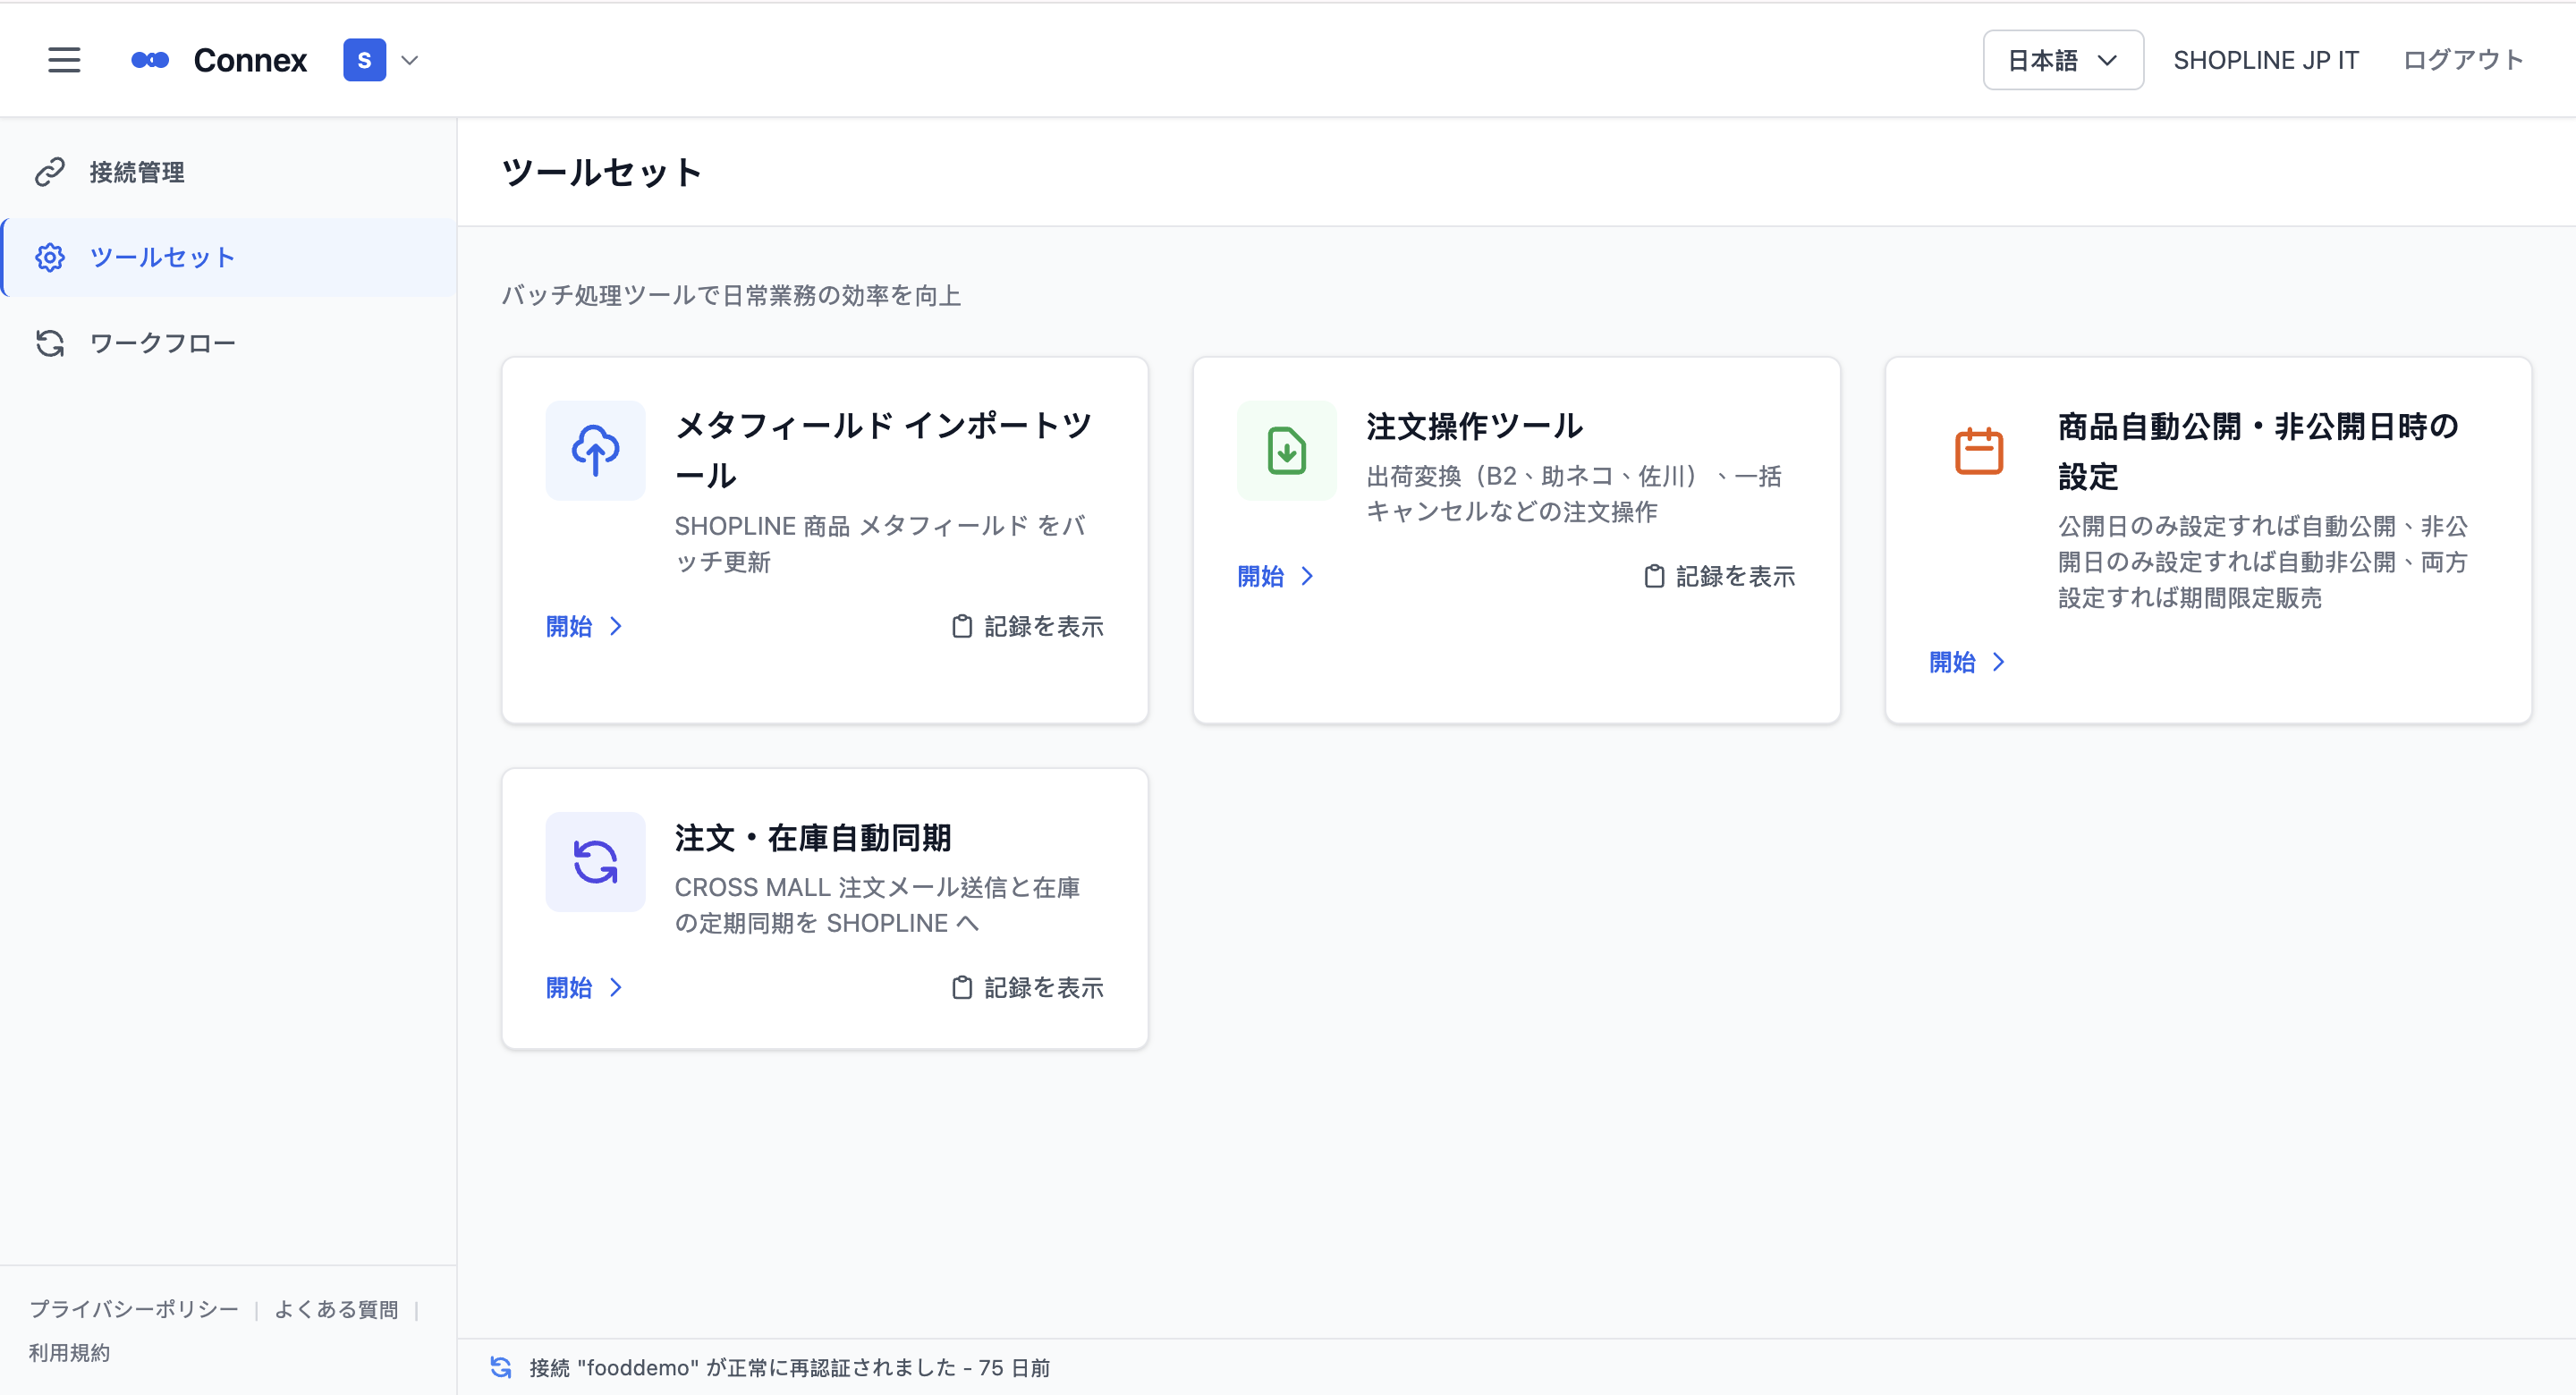2576x1395 pixels.
Task: Open the hamburger menu icon
Action: point(64,60)
